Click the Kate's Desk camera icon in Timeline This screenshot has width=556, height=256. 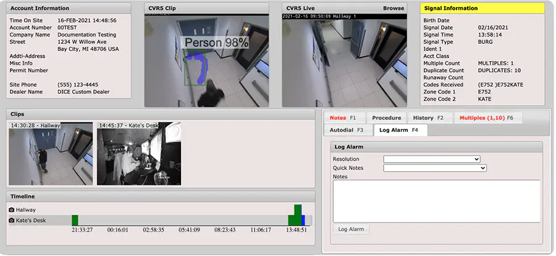(12, 221)
